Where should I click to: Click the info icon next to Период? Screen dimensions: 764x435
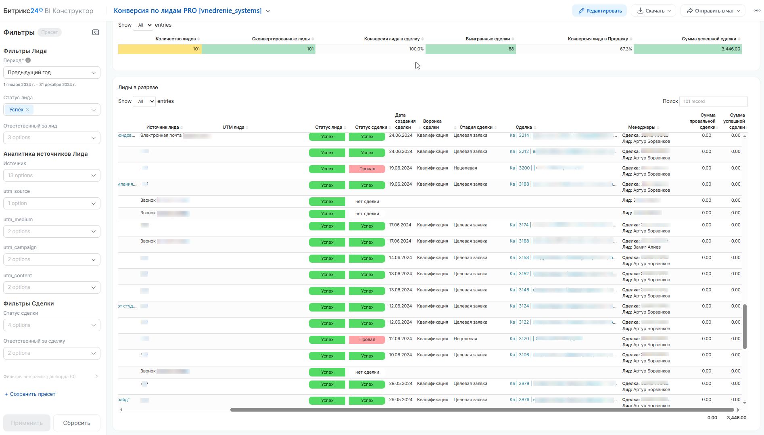(28, 60)
